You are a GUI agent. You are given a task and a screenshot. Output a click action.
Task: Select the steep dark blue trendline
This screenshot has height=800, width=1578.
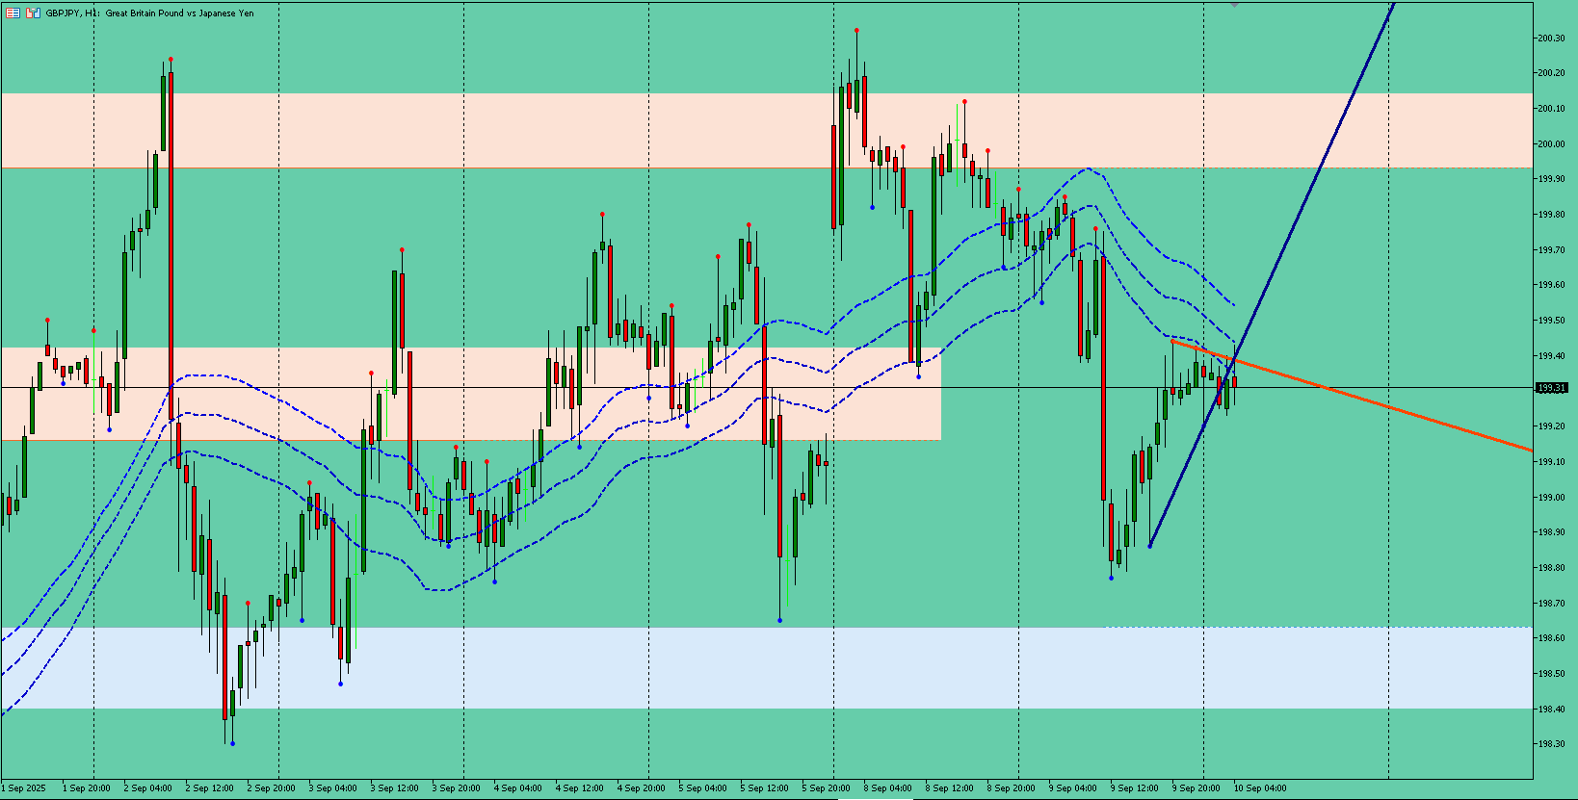[1272, 274]
